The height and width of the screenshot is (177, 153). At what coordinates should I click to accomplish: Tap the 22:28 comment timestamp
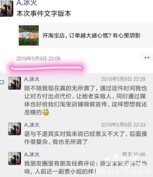(123, 79)
